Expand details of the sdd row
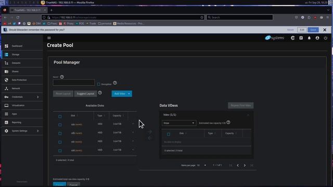Image resolution: width=333 pixels, height=187 pixels. click(133, 150)
